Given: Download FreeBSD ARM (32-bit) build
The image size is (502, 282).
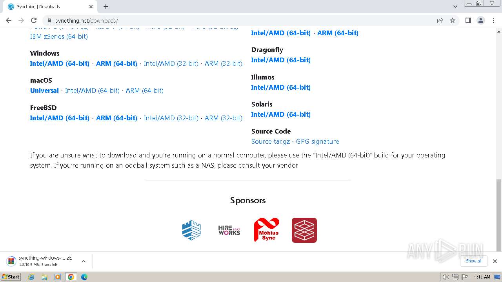Looking at the screenshot, I should coord(224,118).
